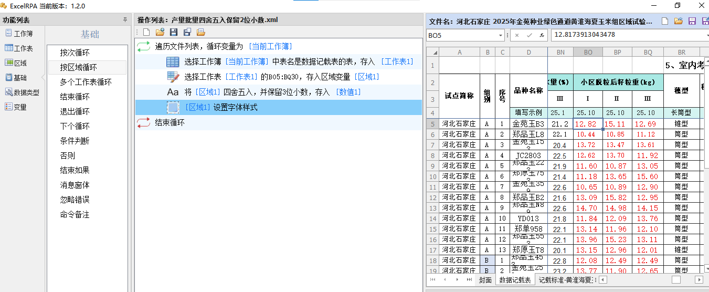Click the insert function fx icon
The height and width of the screenshot is (292, 709).
(x=541, y=35)
